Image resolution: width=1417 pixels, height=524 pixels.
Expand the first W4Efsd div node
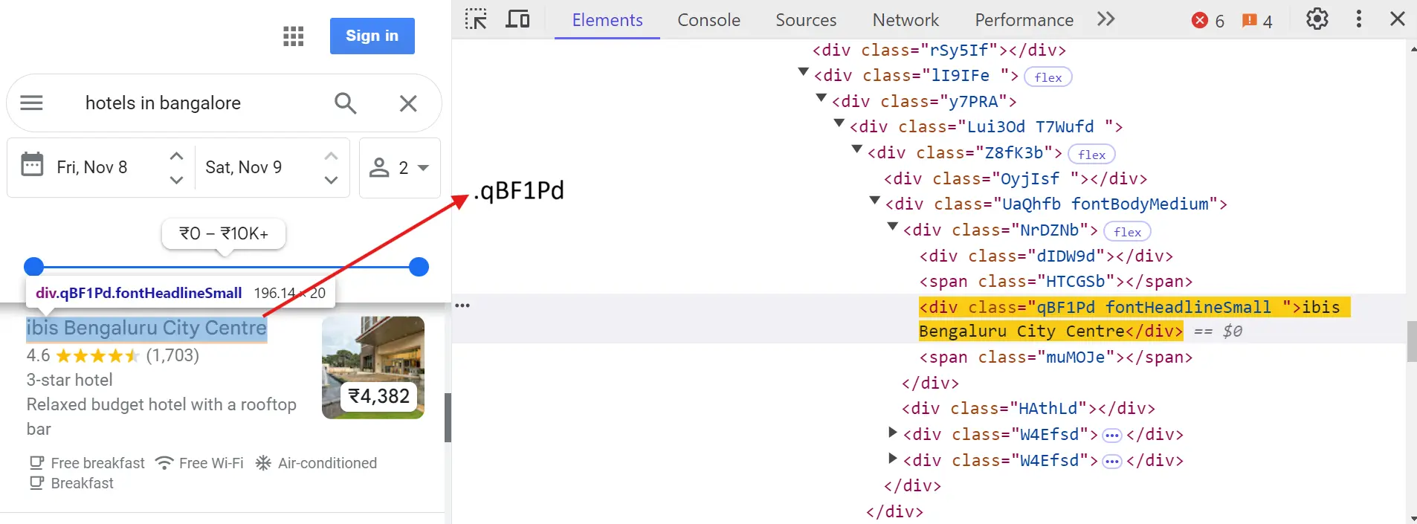pyautogui.click(x=893, y=433)
